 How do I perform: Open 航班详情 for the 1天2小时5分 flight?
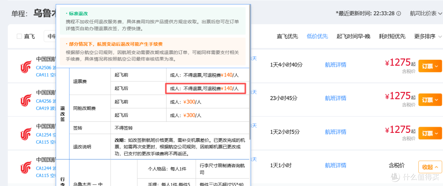336,132
